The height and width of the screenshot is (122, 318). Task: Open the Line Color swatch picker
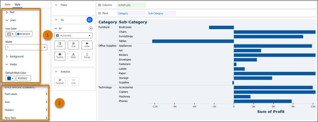tap(10, 34)
